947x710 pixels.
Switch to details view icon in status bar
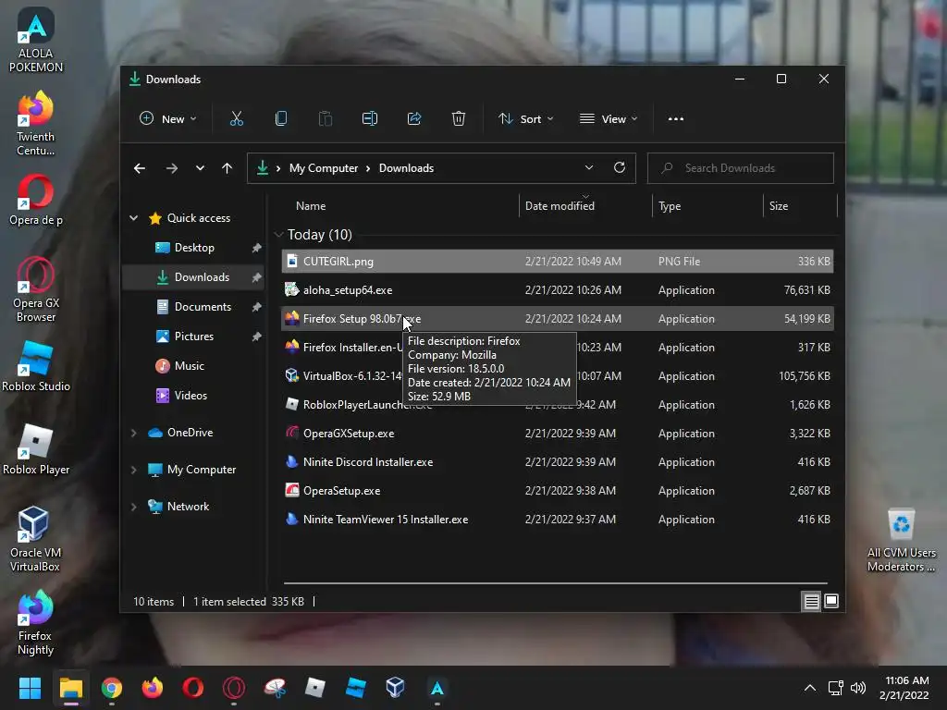click(811, 601)
